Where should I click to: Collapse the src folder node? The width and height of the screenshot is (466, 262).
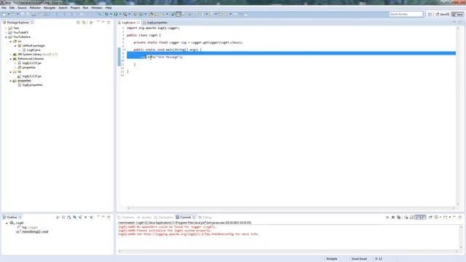[x=11, y=41]
